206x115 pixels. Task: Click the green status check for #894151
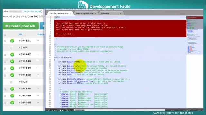(x=12, y=41)
